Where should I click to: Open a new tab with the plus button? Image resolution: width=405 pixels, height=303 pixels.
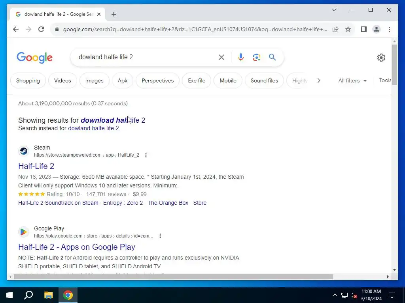[114, 14]
